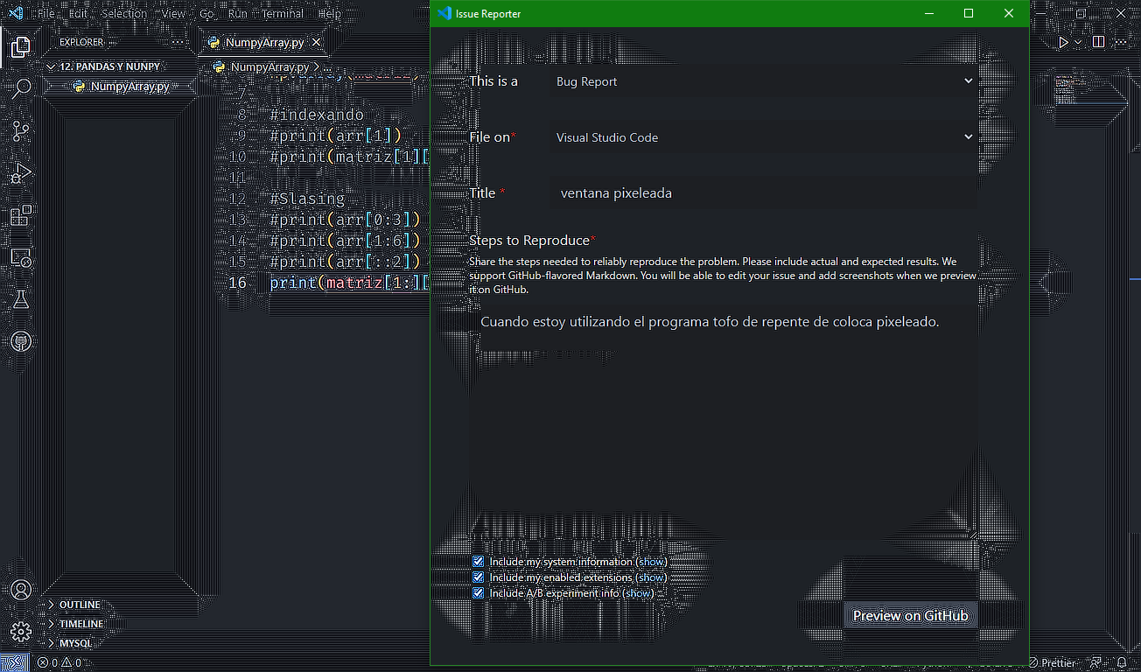Click the Preview on GitHub button
Screen dimensions: 1141x672
point(910,615)
